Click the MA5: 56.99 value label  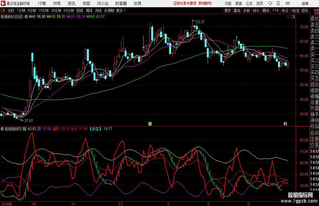(37, 17)
